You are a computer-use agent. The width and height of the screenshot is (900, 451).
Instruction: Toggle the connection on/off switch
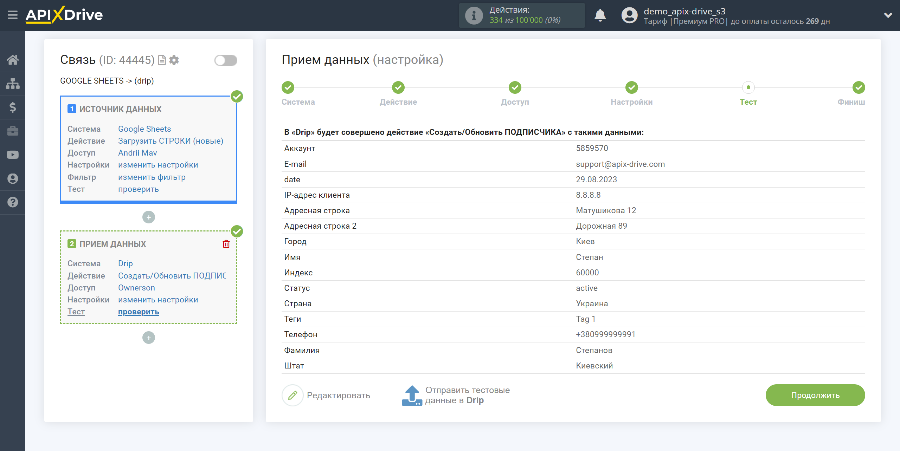(x=226, y=60)
